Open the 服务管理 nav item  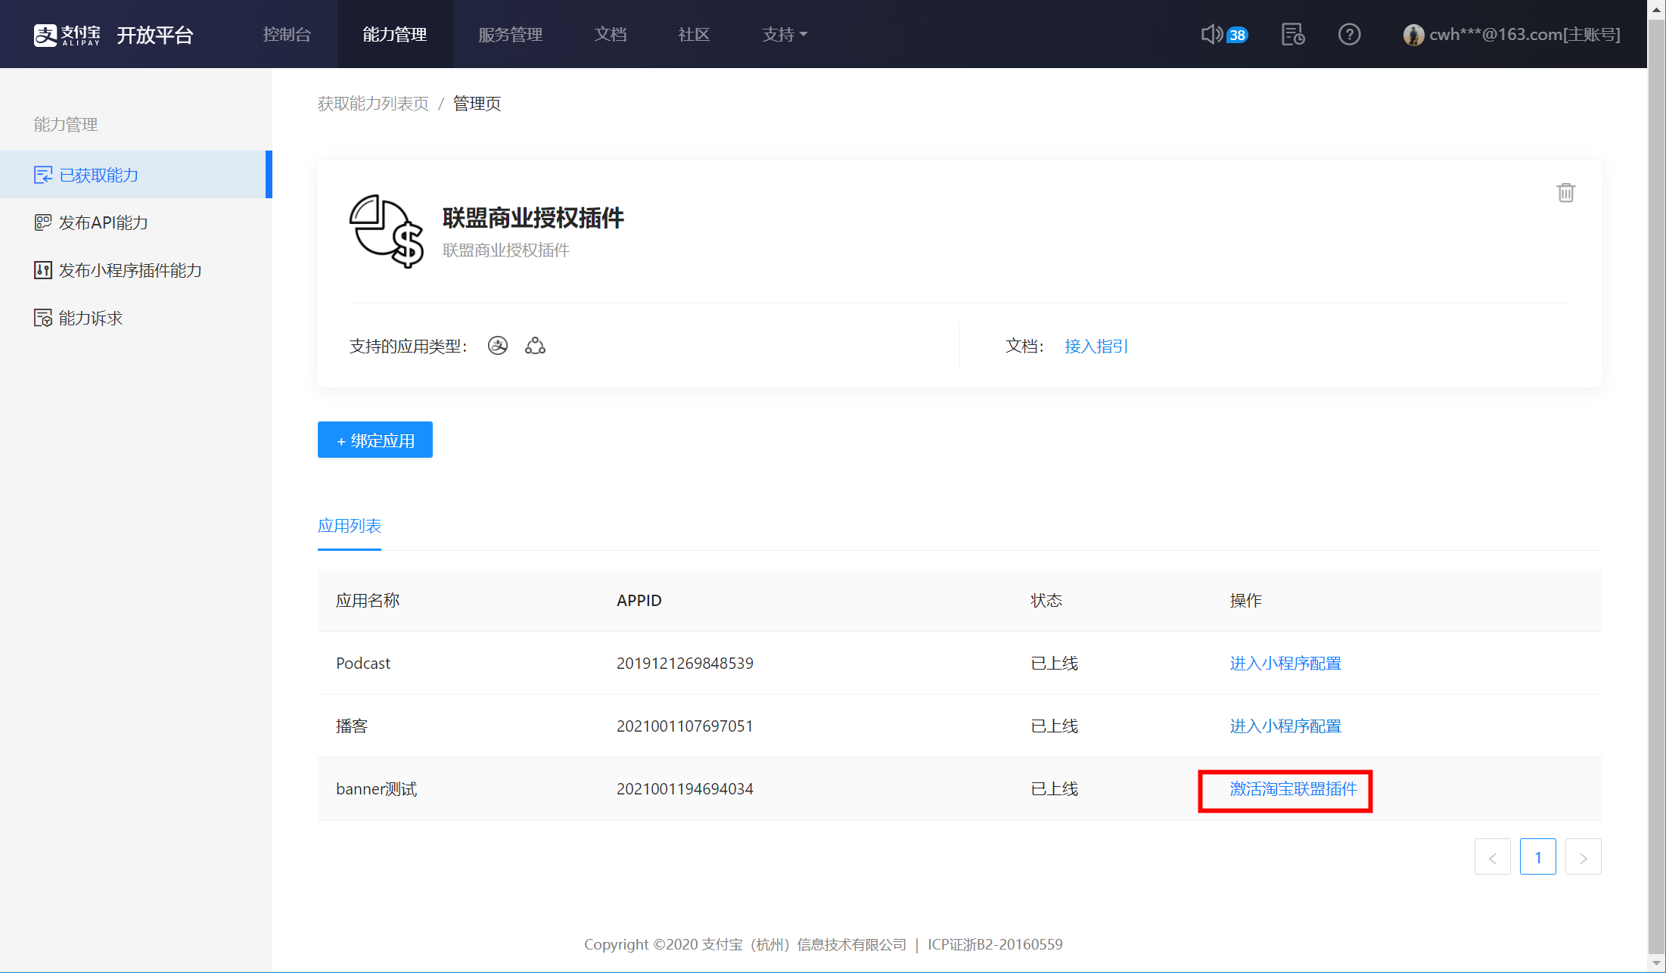(511, 34)
